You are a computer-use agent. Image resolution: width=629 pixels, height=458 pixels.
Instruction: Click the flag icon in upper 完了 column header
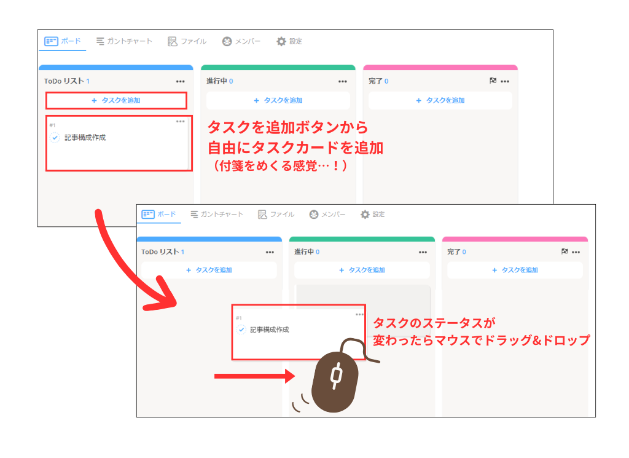pyautogui.click(x=493, y=81)
